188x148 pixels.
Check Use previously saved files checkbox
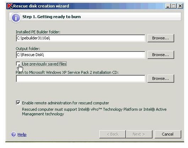pos(18,64)
